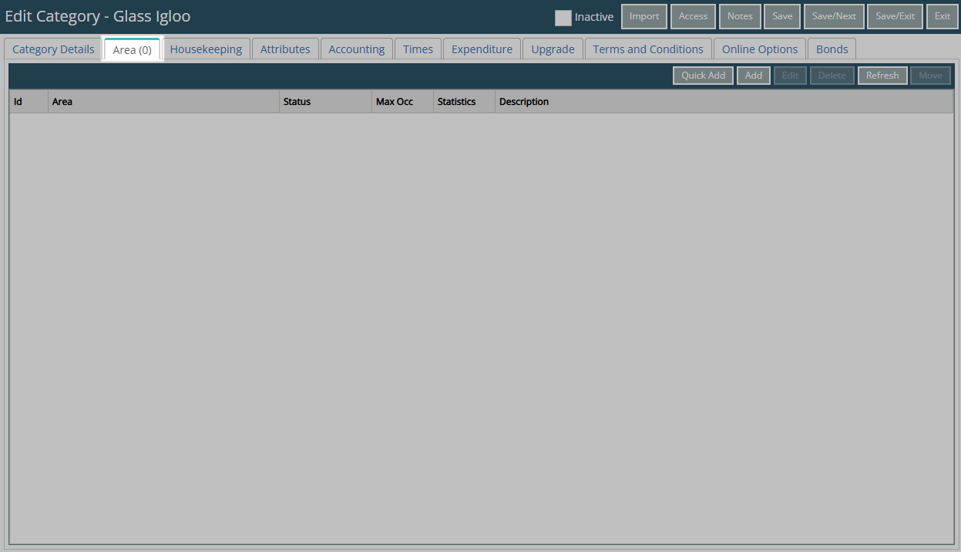Image resolution: width=961 pixels, height=552 pixels.
Task: Switch to the Category Details tab
Action: coord(53,49)
